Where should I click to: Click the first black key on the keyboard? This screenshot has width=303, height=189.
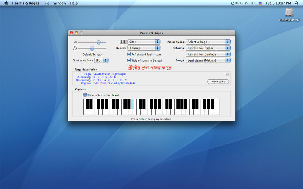tap(87, 104)
